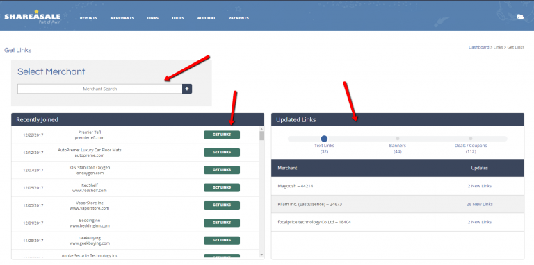Go to Dashboard breadcrumb link
The height and width of the screenshot is (265, 534).
[478, 47]
